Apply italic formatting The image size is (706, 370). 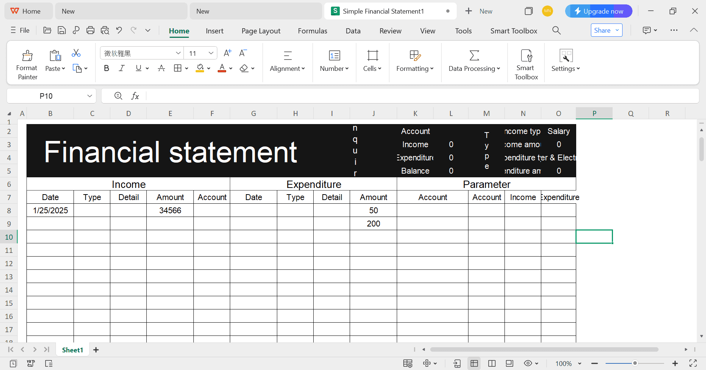click(x=121, y=68)
